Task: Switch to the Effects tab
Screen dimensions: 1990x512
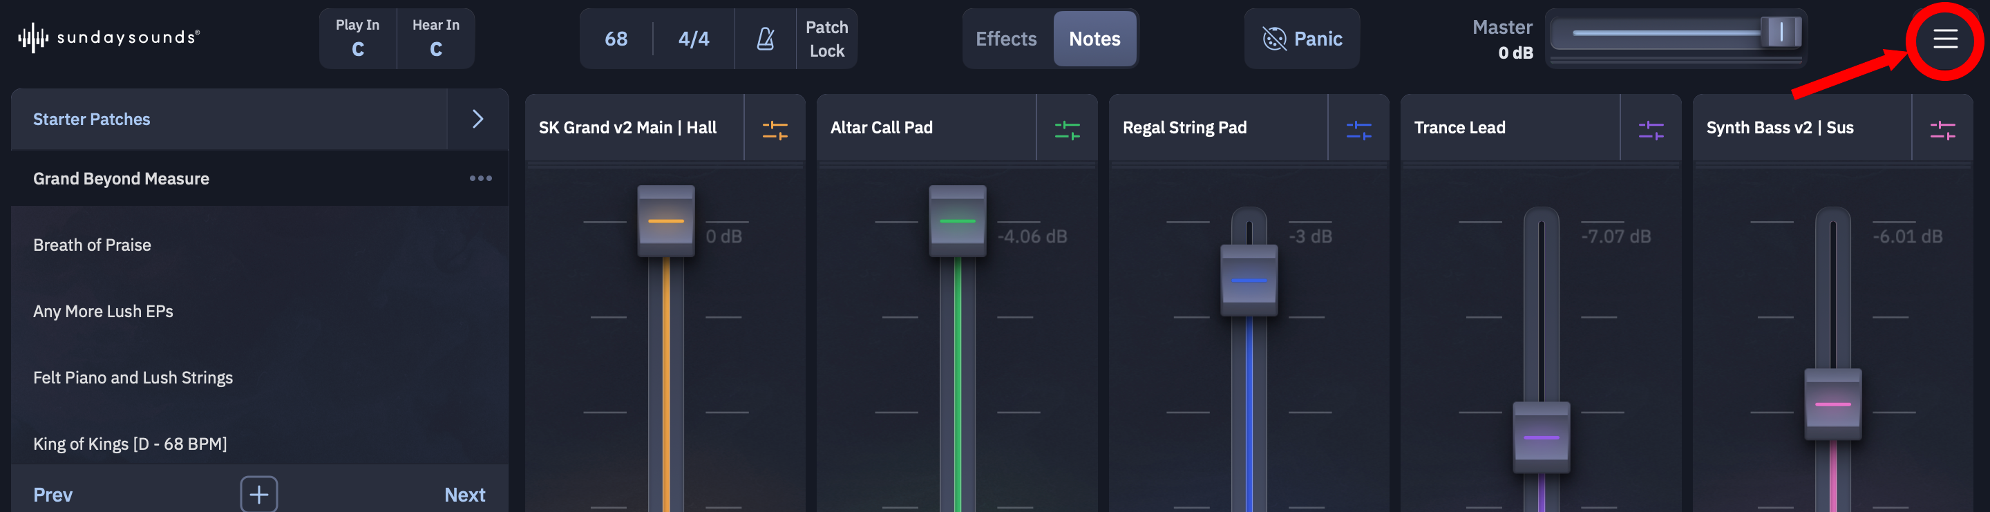Action: click(x=1006, y=39)
